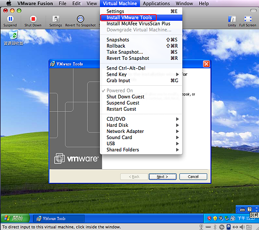Open Settings from the toolbar icon
Image resolution: width=259 pixels, height=230 pixels.
click(56, 19)
